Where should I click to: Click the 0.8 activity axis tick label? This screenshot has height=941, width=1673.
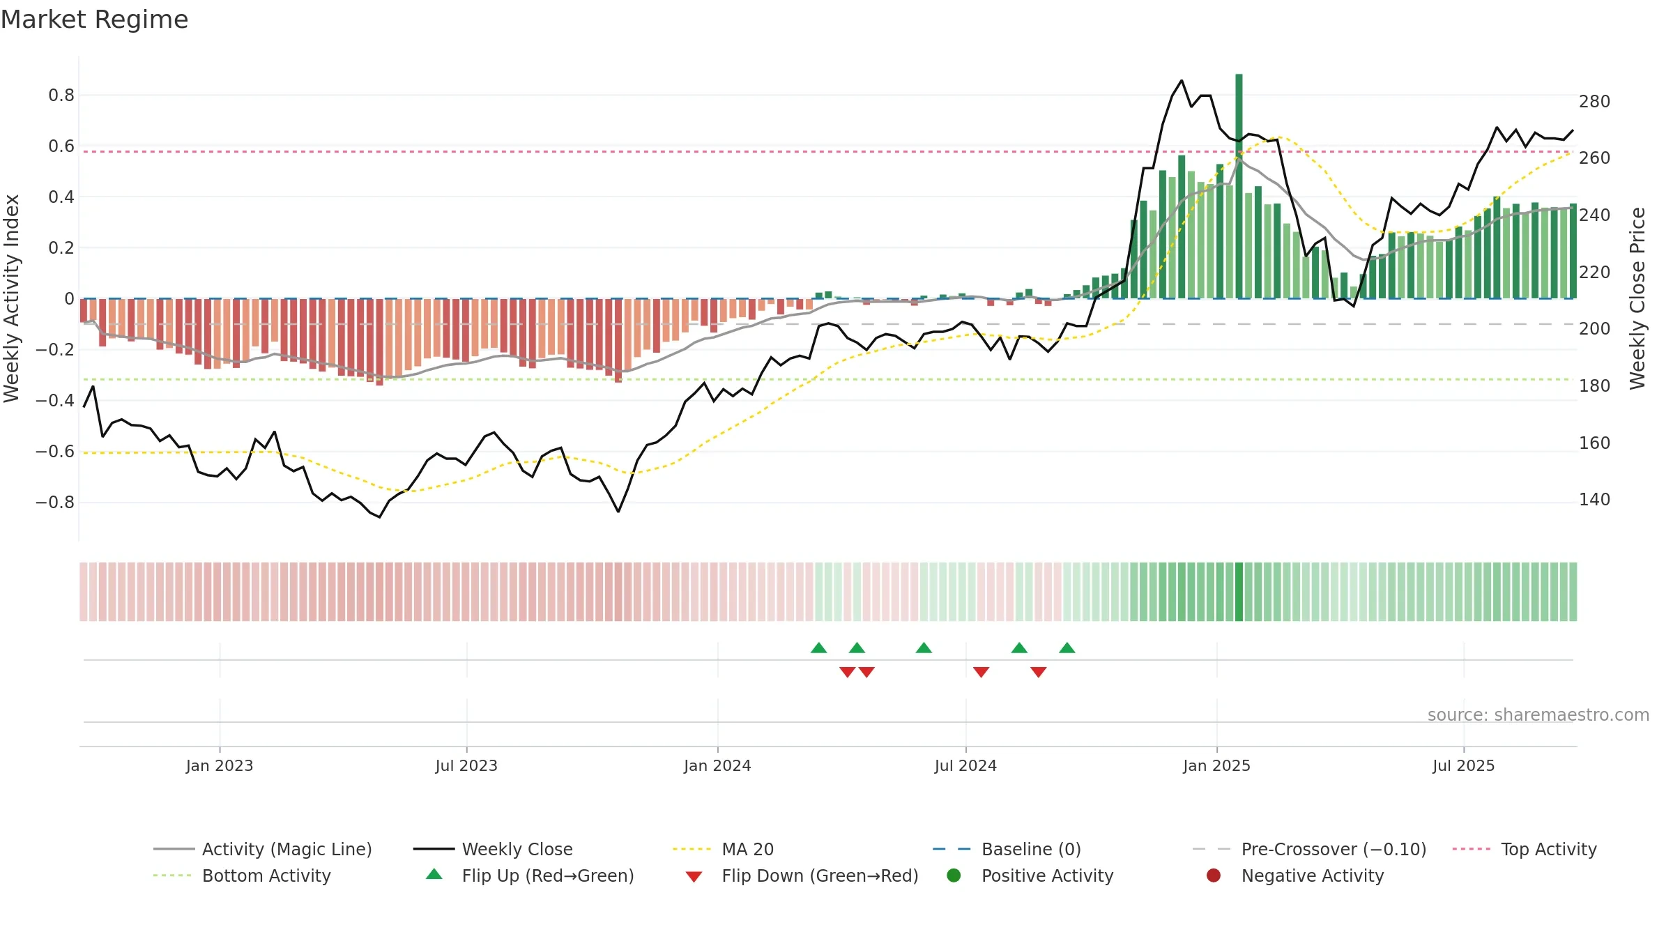pos(61,95)
